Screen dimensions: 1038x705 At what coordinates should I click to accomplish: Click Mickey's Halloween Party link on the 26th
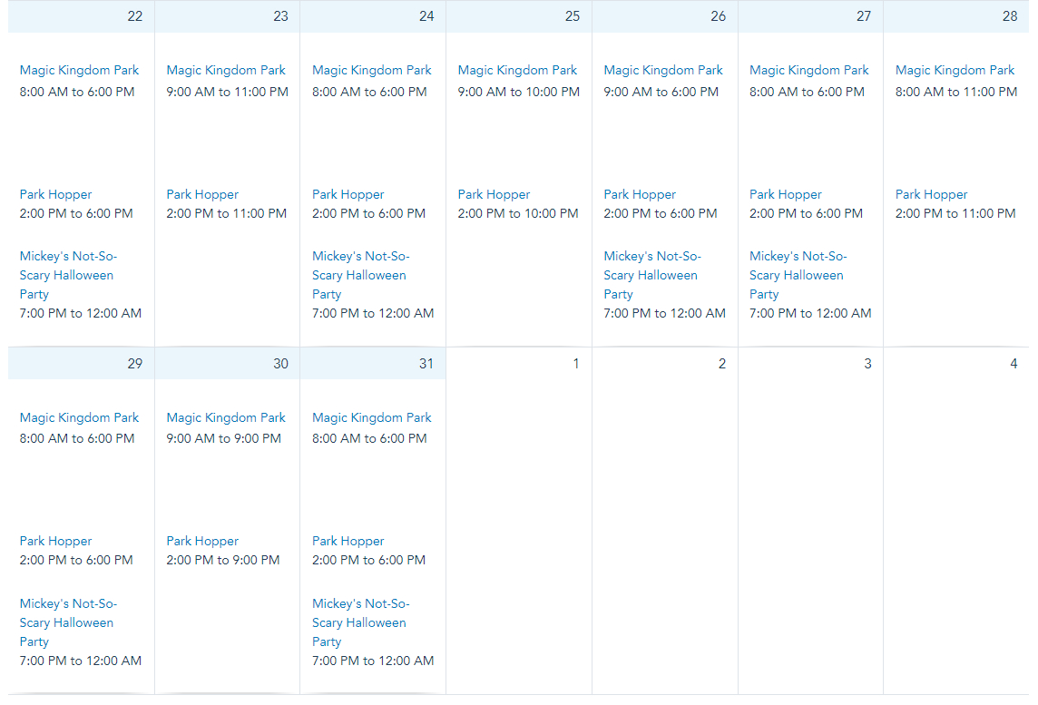point(651,275)
